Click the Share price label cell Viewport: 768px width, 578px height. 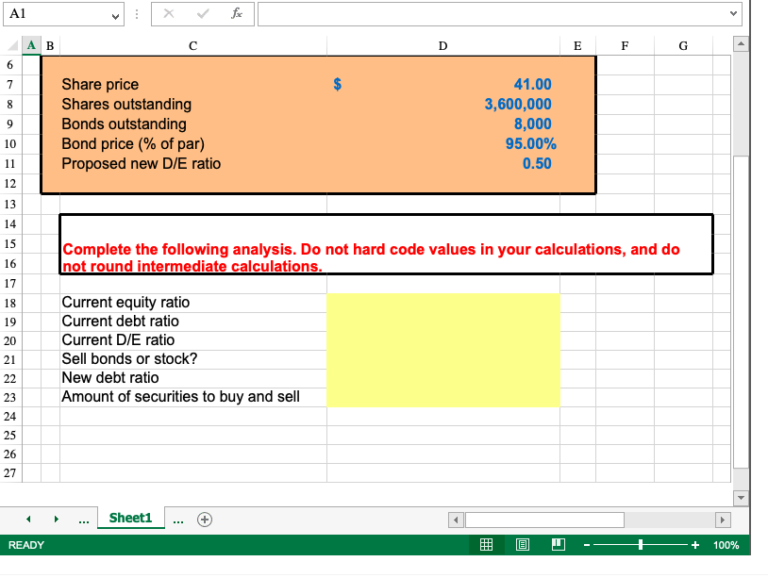(100, 85)
